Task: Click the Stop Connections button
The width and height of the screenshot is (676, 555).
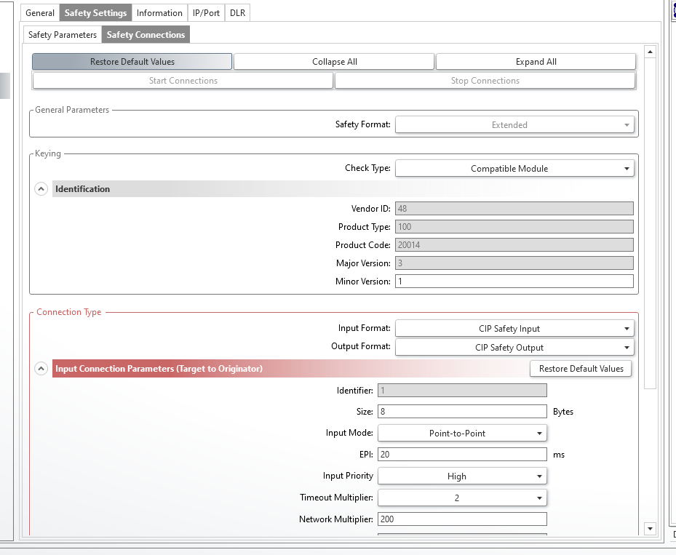Action: tap(485, 81)
